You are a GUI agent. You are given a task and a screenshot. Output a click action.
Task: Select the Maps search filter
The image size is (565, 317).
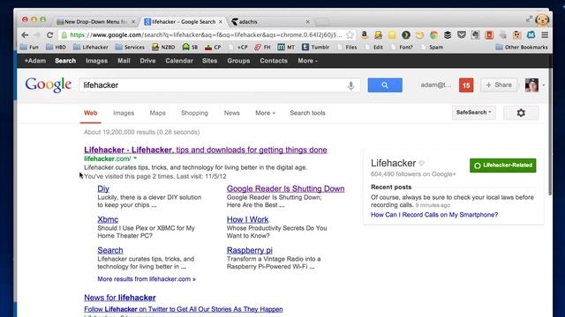(157, 113)
